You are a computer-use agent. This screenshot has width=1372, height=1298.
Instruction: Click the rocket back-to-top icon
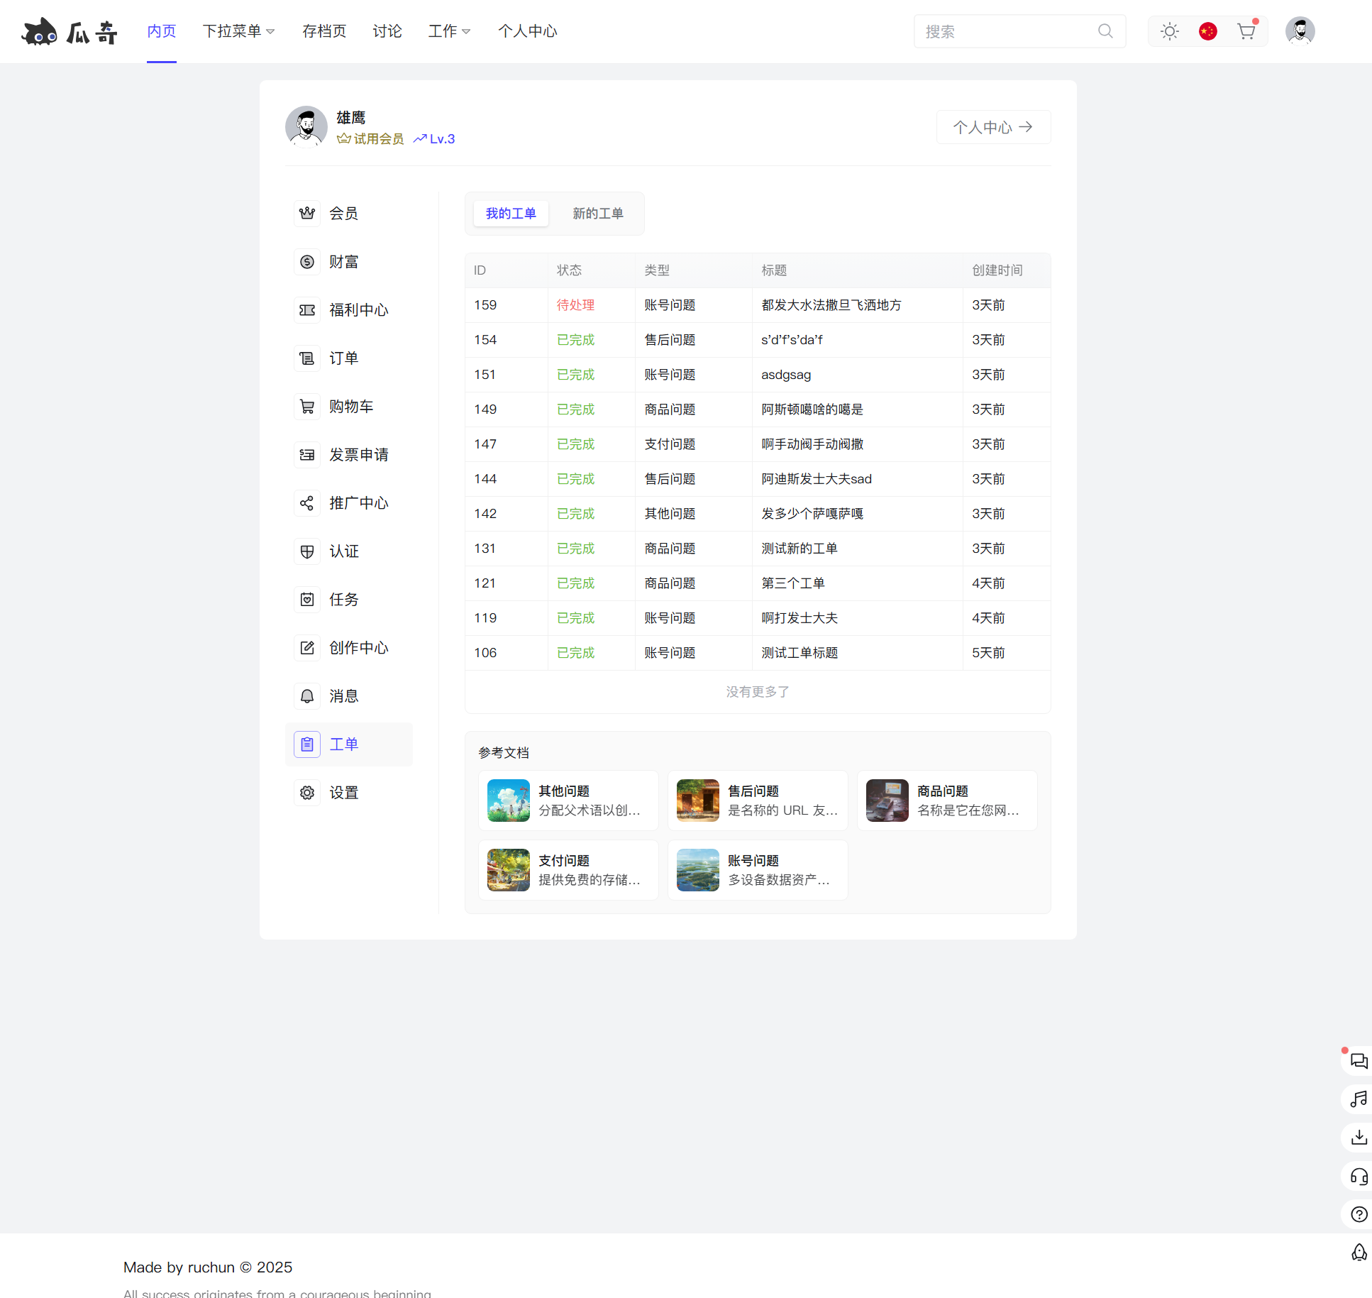pyautogui.click(x=1359, y=1253)
